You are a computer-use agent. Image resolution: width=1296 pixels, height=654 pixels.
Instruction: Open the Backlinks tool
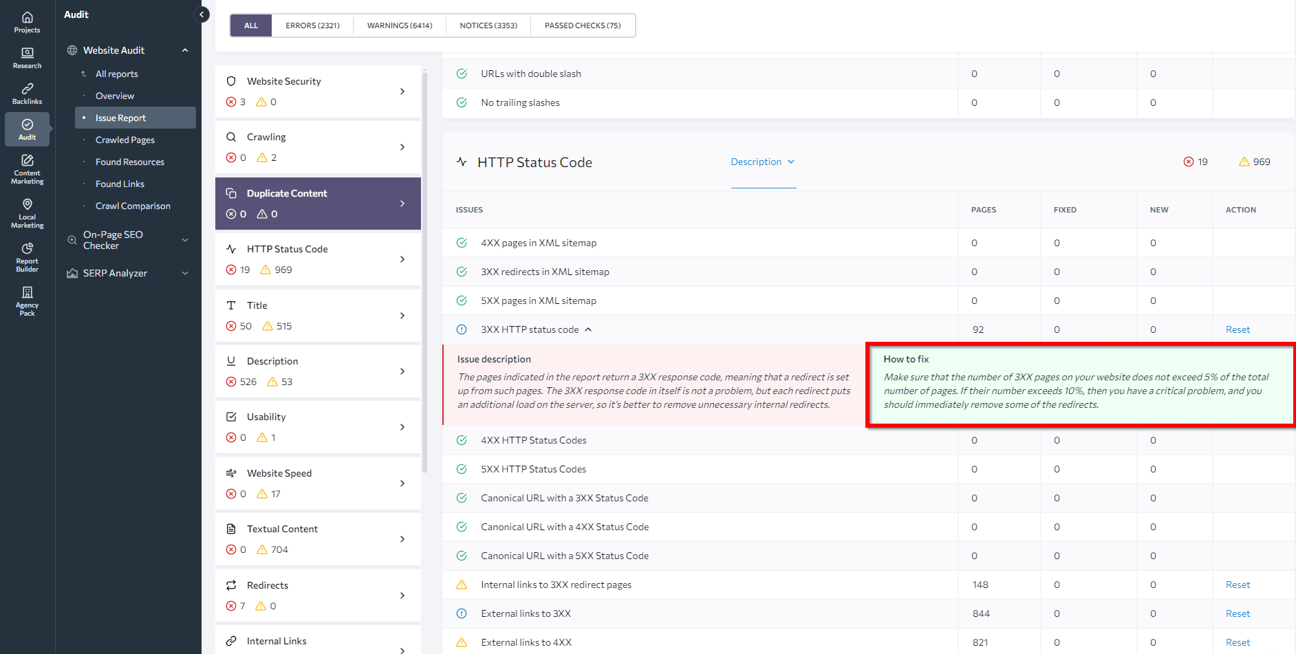click(x=27, y=92)
